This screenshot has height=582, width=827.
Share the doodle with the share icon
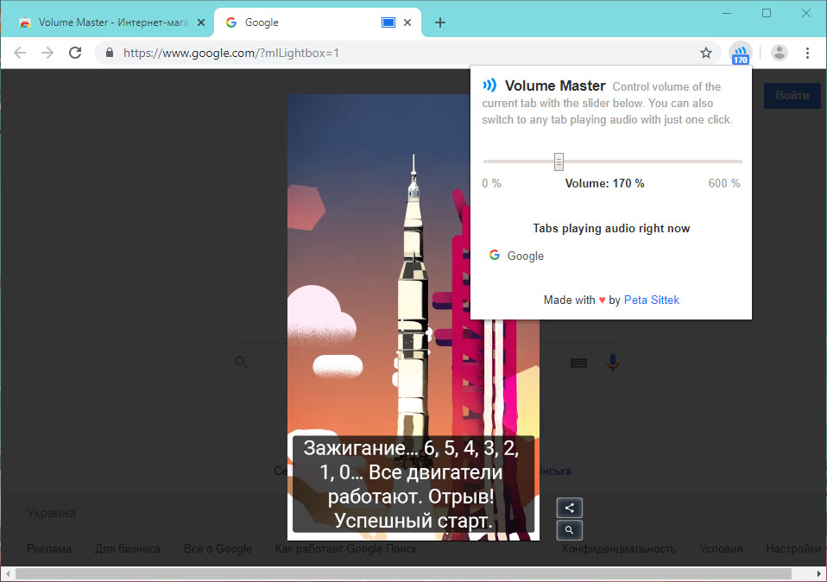[x=570, y=508]
